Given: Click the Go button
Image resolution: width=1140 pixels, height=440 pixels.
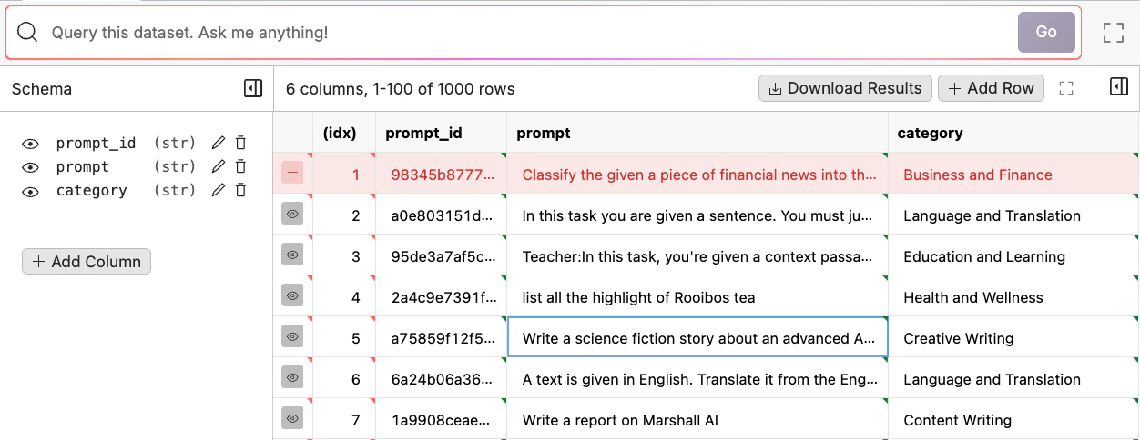Looking at the screenshot, I should pos(1046,32).
